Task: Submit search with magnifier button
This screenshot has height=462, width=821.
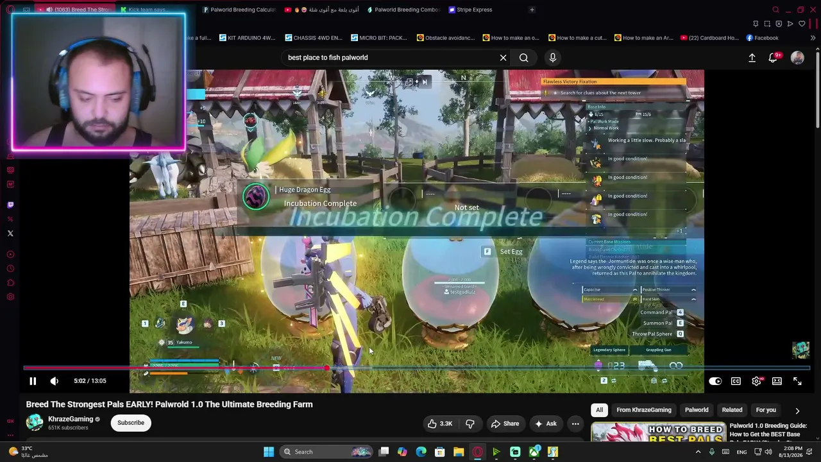Action: [524, 58]
